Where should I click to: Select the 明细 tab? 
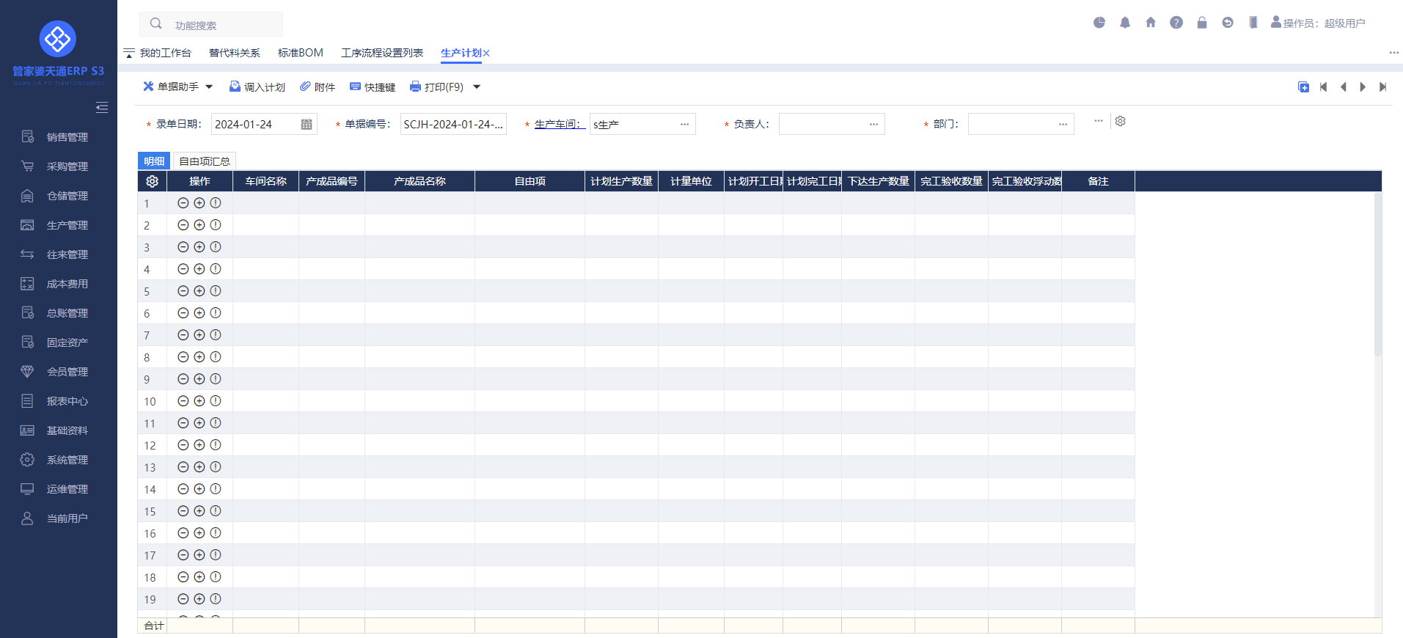click(x=154, y=161)
